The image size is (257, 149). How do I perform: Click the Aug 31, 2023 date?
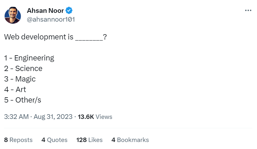tap(53, 117)
